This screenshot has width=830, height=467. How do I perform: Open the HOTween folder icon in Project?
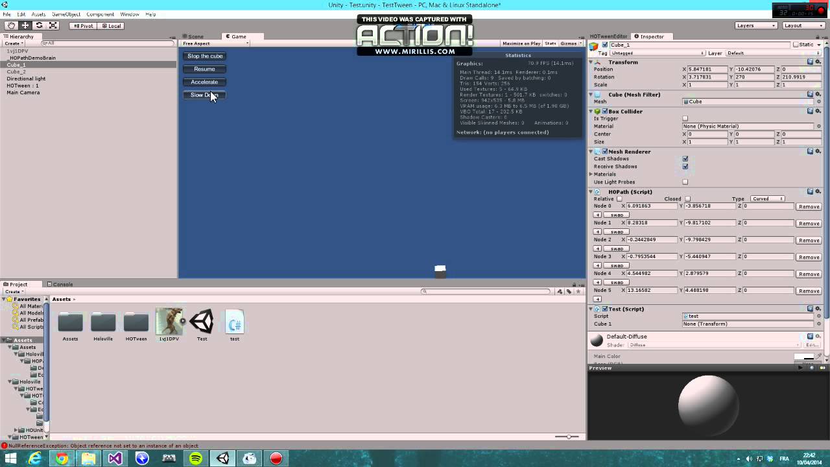tap(136, 322)
